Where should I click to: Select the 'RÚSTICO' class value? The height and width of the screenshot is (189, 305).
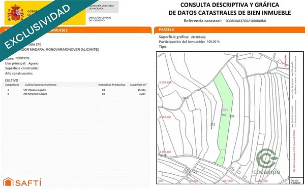(x=22, y=58)
